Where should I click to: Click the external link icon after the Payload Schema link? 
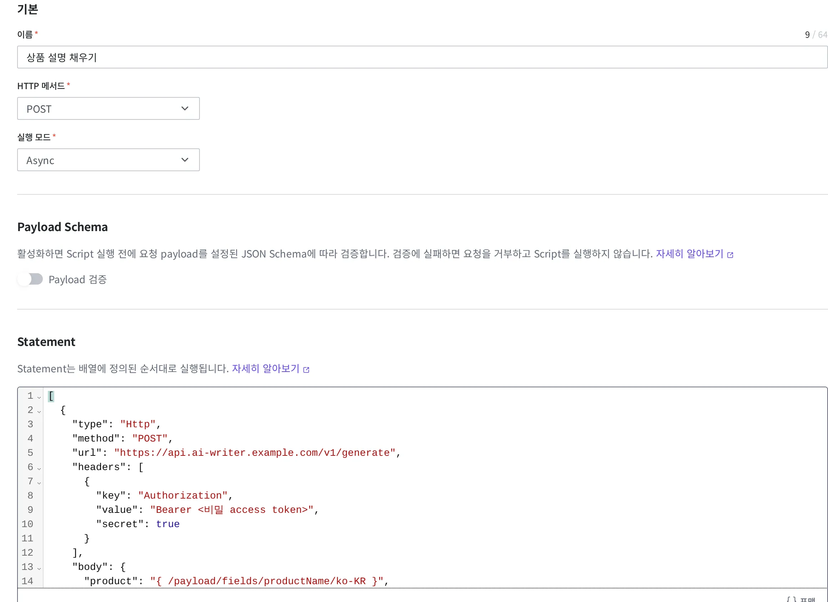click(x=730, y=255)
